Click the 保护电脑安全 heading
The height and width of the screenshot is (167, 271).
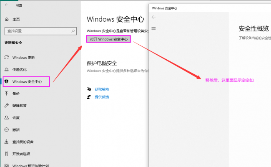click(102, 63)
